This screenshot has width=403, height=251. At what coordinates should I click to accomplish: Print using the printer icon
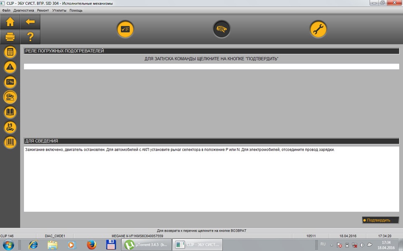coord(10,37)
